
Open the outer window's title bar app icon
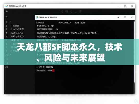coord(7,6)
